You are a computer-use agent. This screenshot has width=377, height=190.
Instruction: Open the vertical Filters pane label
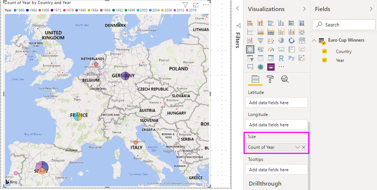(x=238, y=40)
